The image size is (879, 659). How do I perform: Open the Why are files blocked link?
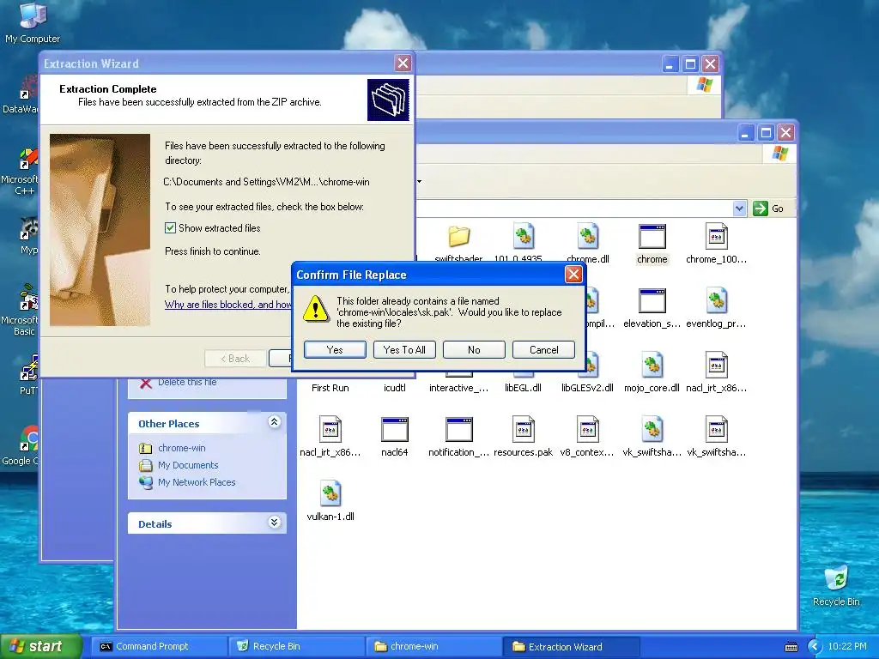(x=227, y=305)
